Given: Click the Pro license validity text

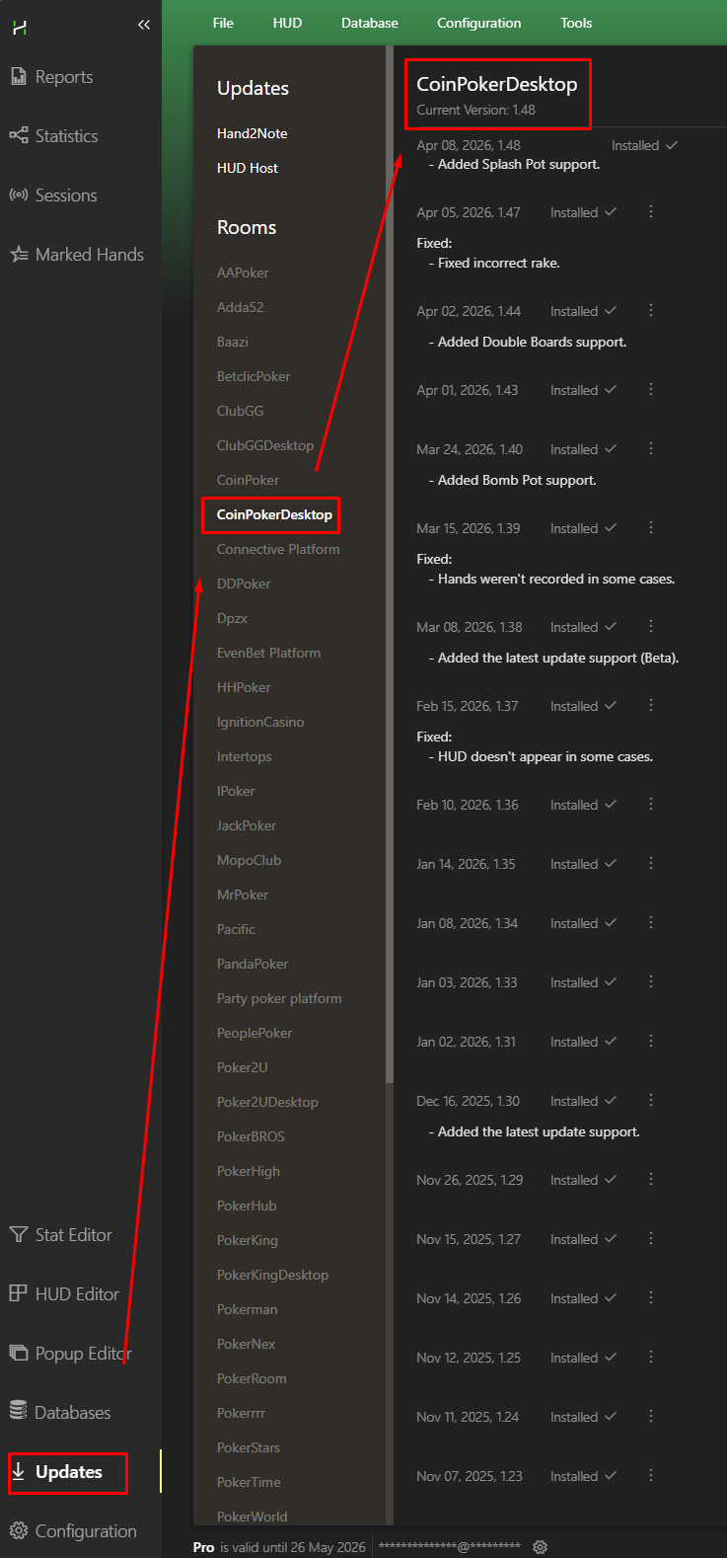Looking at the screenshot, I should 279,1547.
